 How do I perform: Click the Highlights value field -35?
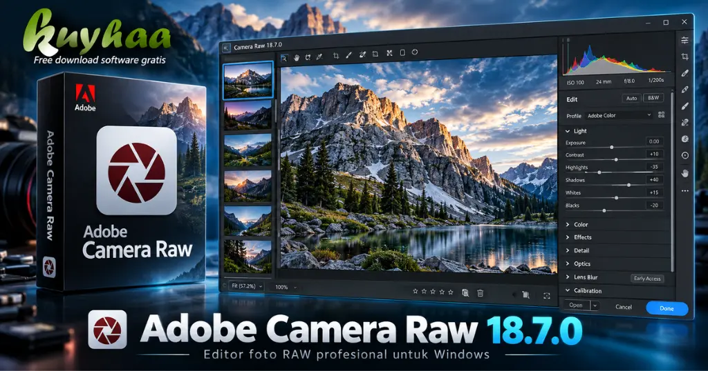coord(654,167)
